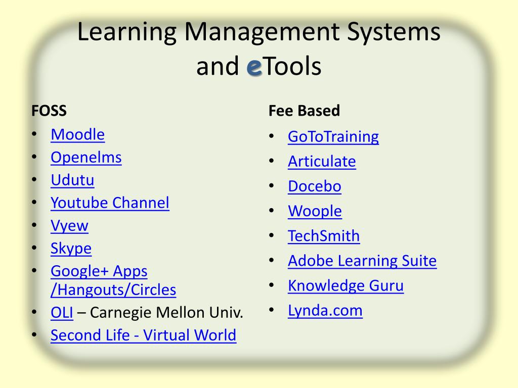Open the Adobe Learning Suite link
Screen dimensions: 518x388
click(362, 261)
